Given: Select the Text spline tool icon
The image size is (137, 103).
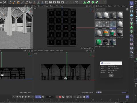Looking at the screenshot, I should (132, 19).
